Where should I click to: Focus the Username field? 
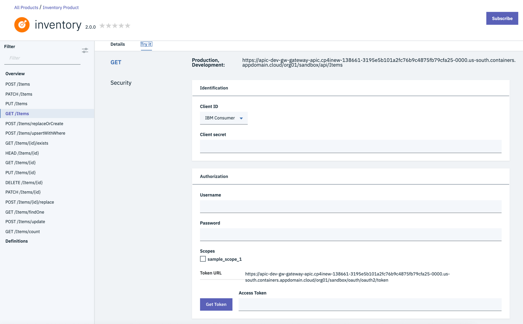click(350, 206)
